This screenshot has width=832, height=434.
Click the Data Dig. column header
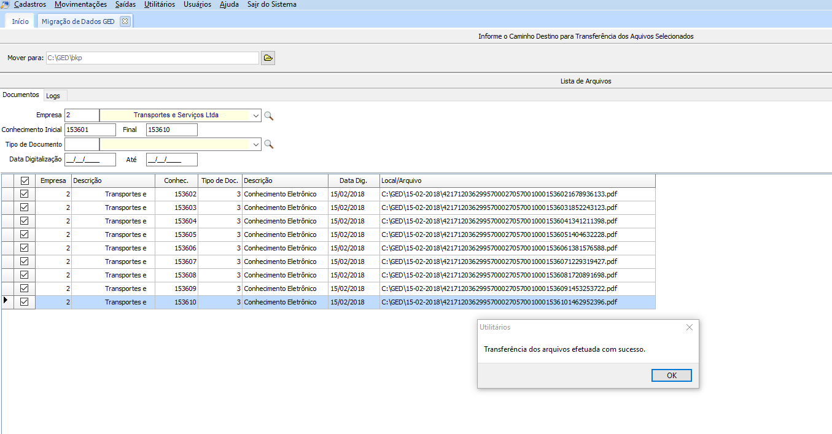tap(354, 181)
